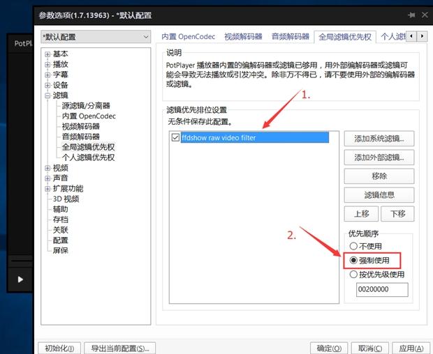The width and height of the screenshot is (433, 354).
Task: Play video in background PotPlayer window
Action: coord(20,279)
